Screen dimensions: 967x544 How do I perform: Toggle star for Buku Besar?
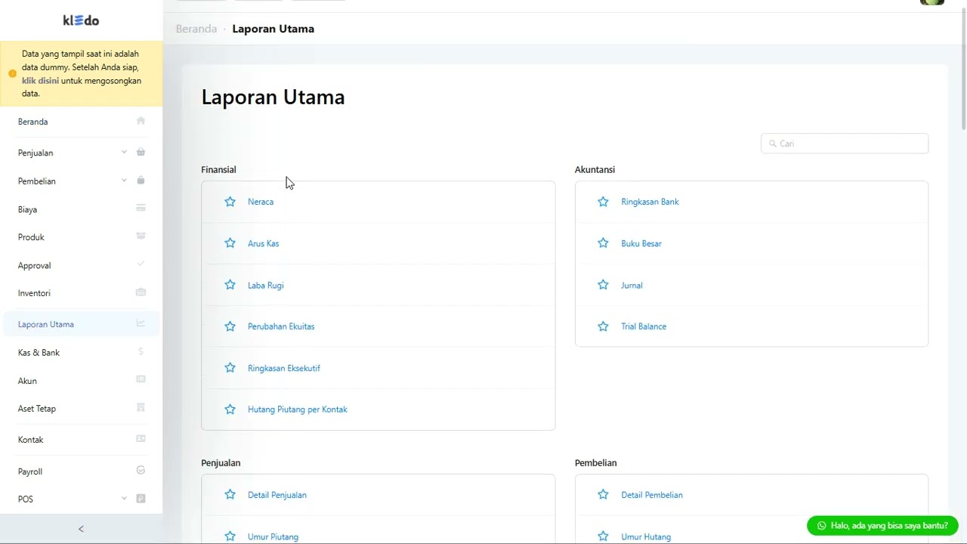click(x=603, y=243)
